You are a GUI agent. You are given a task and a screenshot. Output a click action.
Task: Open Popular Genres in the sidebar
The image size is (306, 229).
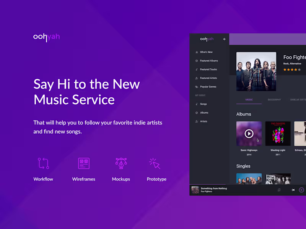[208, 87]
